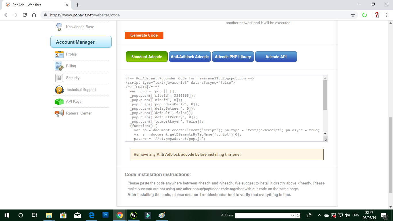
Task: Switch to the Anti-Adblock Adcode tab
Action: click(x=190, y=56)
